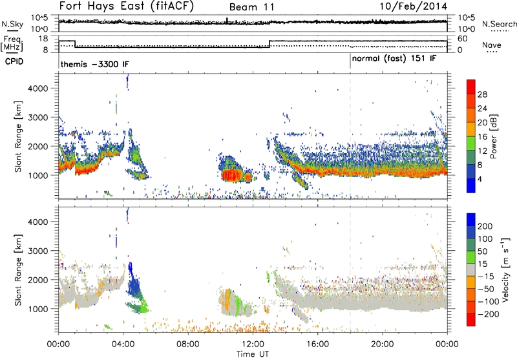Screen dimensions: 517x358
Task: Click the gray segment of Velocity colorbar
Action: tap(471, 269)
